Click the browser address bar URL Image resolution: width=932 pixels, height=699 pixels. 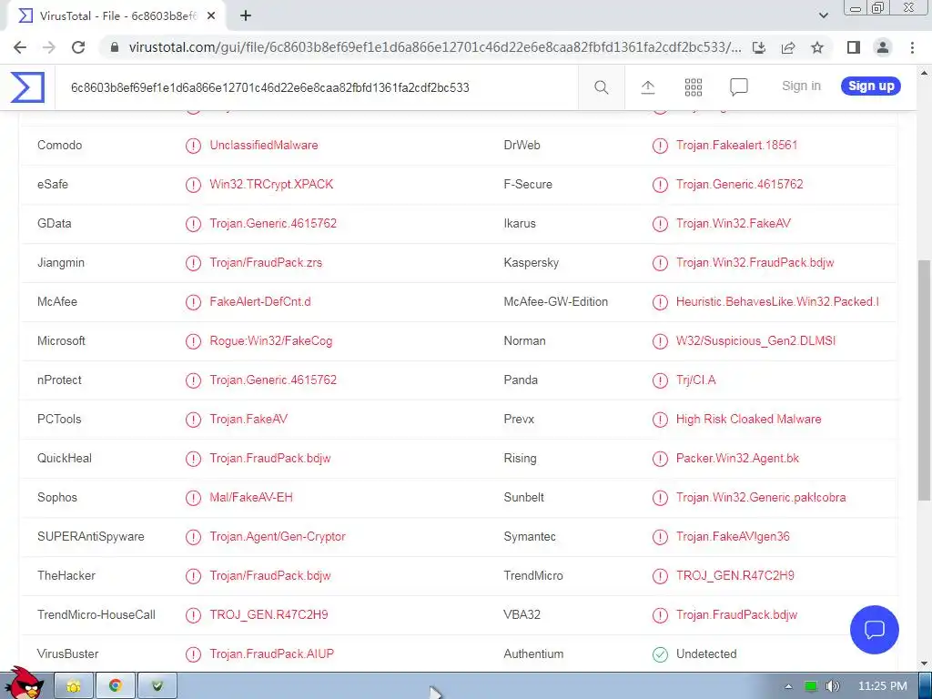coord(434,47)
